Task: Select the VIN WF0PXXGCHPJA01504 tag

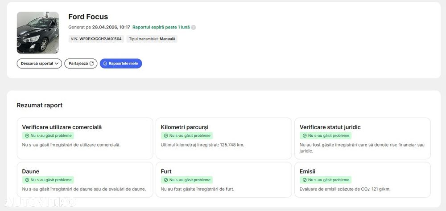Action: click(96, 39)
